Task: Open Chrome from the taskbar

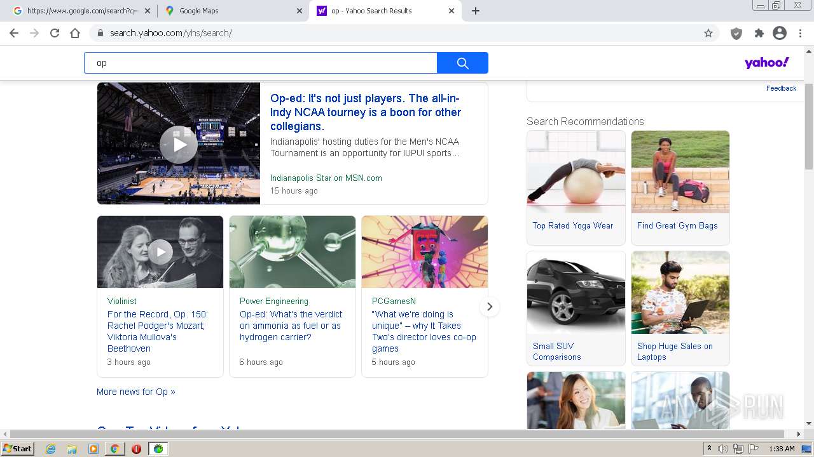Action: click(x=114, y=449)
